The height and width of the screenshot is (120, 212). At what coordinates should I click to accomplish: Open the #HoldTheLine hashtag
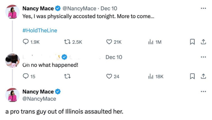(40, 31)
